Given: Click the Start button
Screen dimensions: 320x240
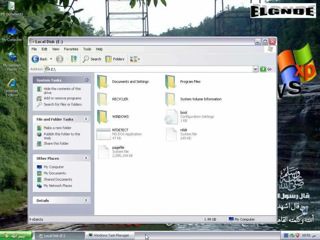Looking at the screenshot, I should 16,236.
